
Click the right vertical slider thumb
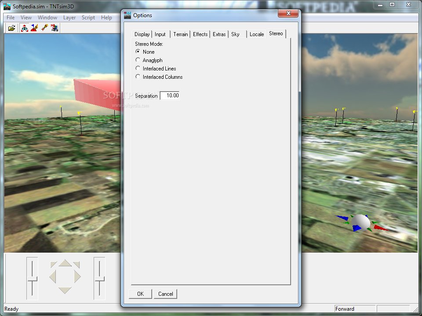[100, 279]
